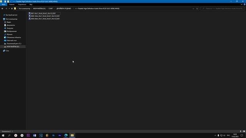Open the Видео folder in the sidebar
This screenshot has height=138, width=246.
click(x=9, y=22)
